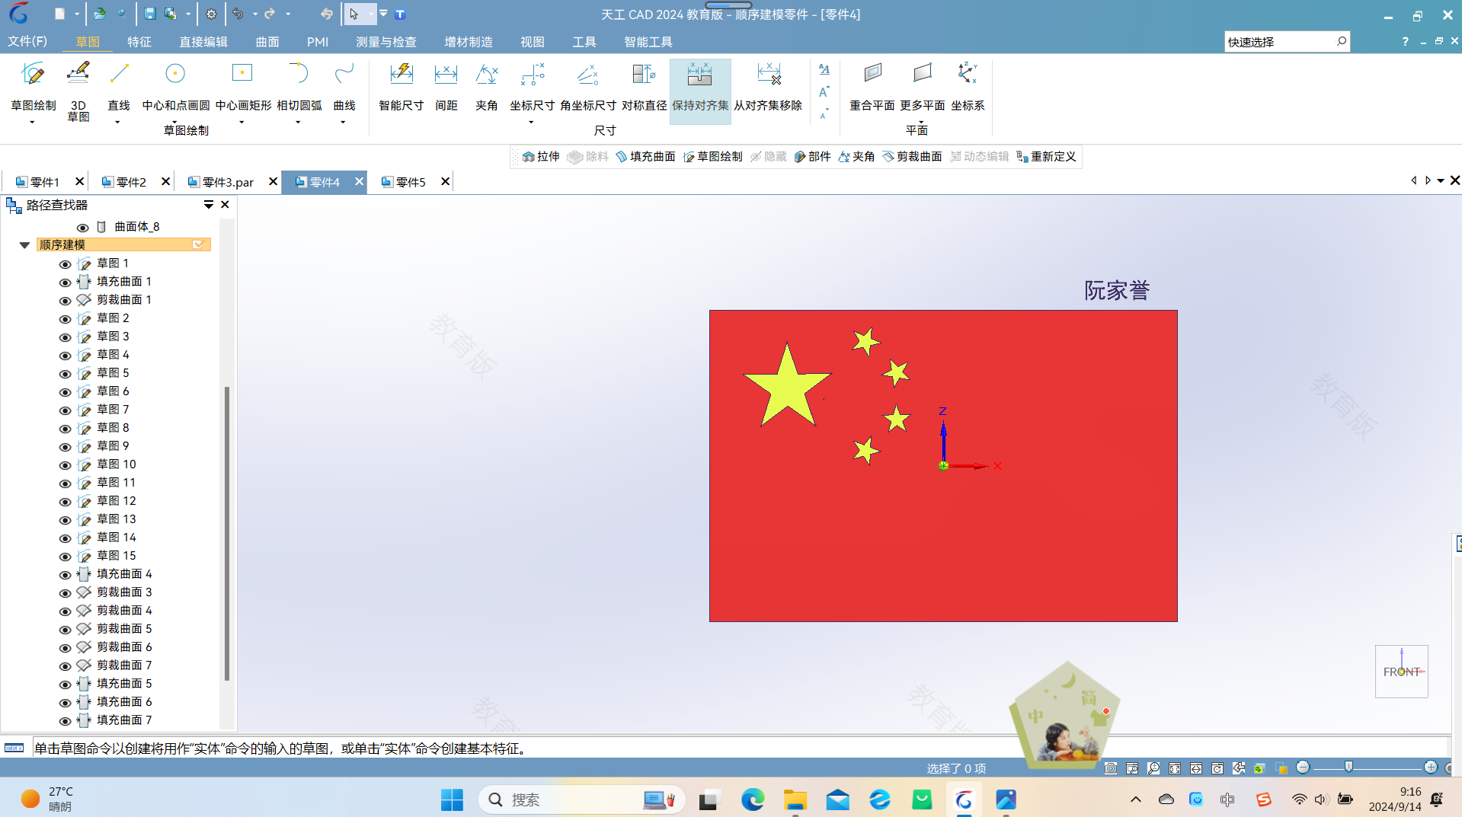Click the 夹角 button in command bar
The width and height of the screenshot is (1462, 817).
tap(856, 156)
